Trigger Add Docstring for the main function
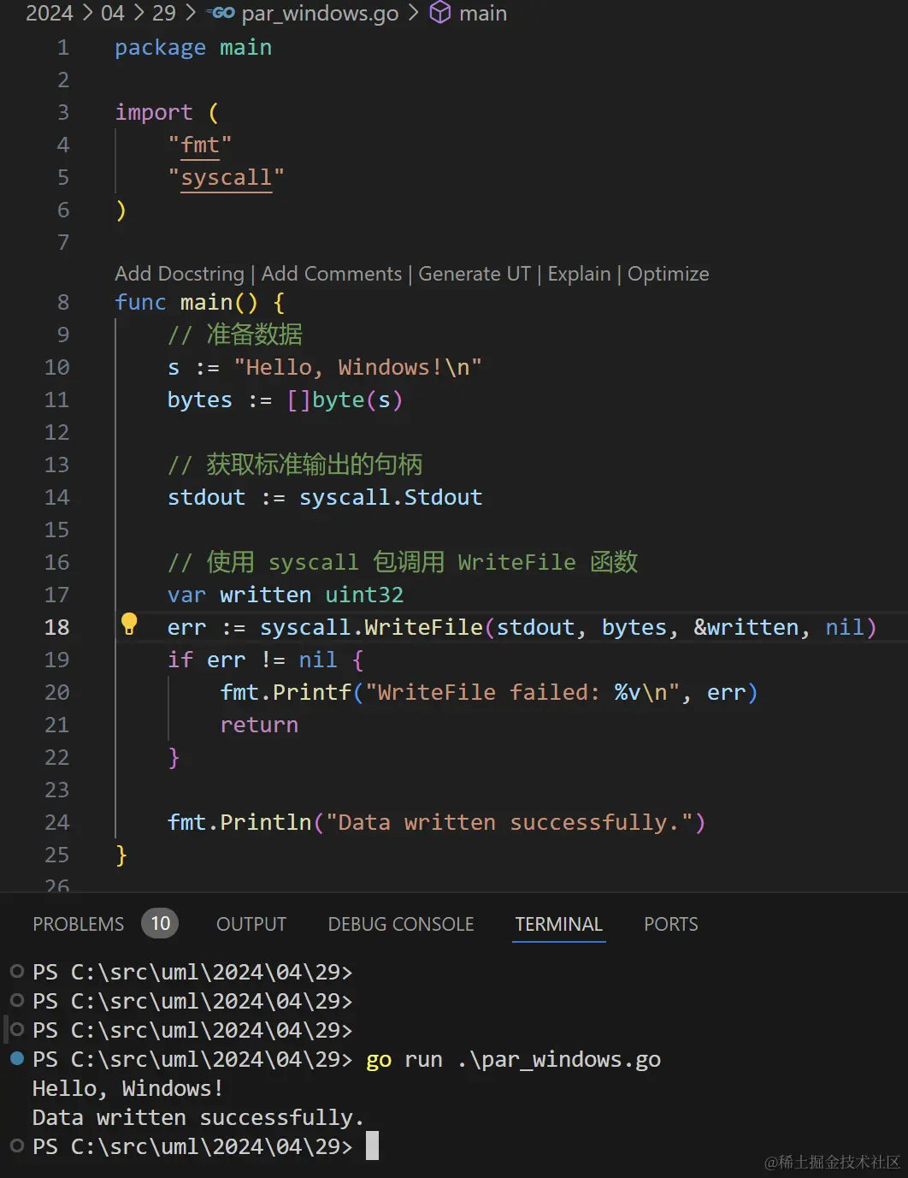The height and width of the screenshot is (1178, 908). [x=179, y=274]
